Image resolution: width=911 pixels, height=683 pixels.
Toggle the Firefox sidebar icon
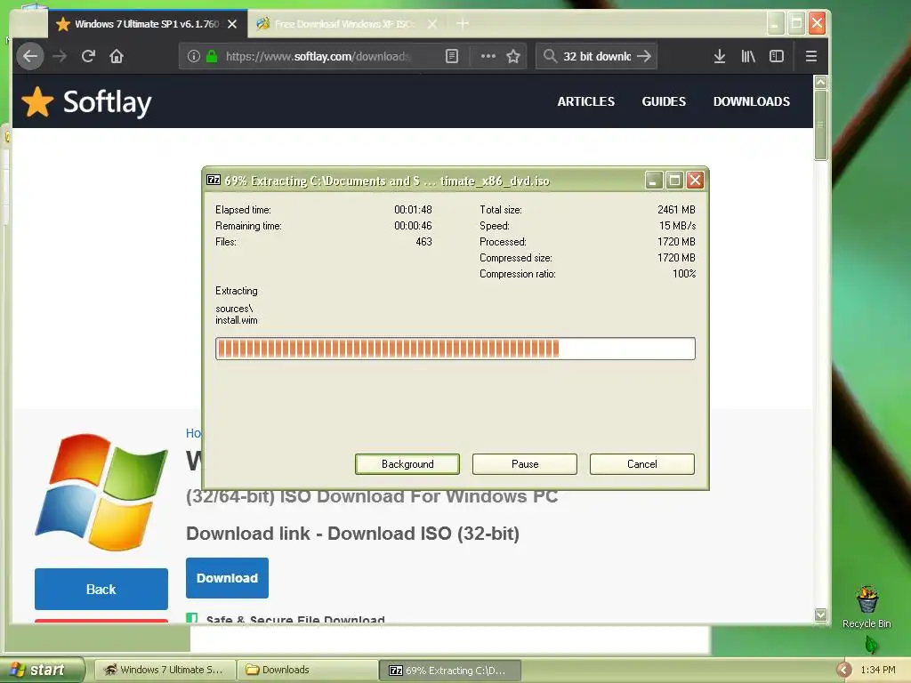pyautogui.click(x=776, y=56)
